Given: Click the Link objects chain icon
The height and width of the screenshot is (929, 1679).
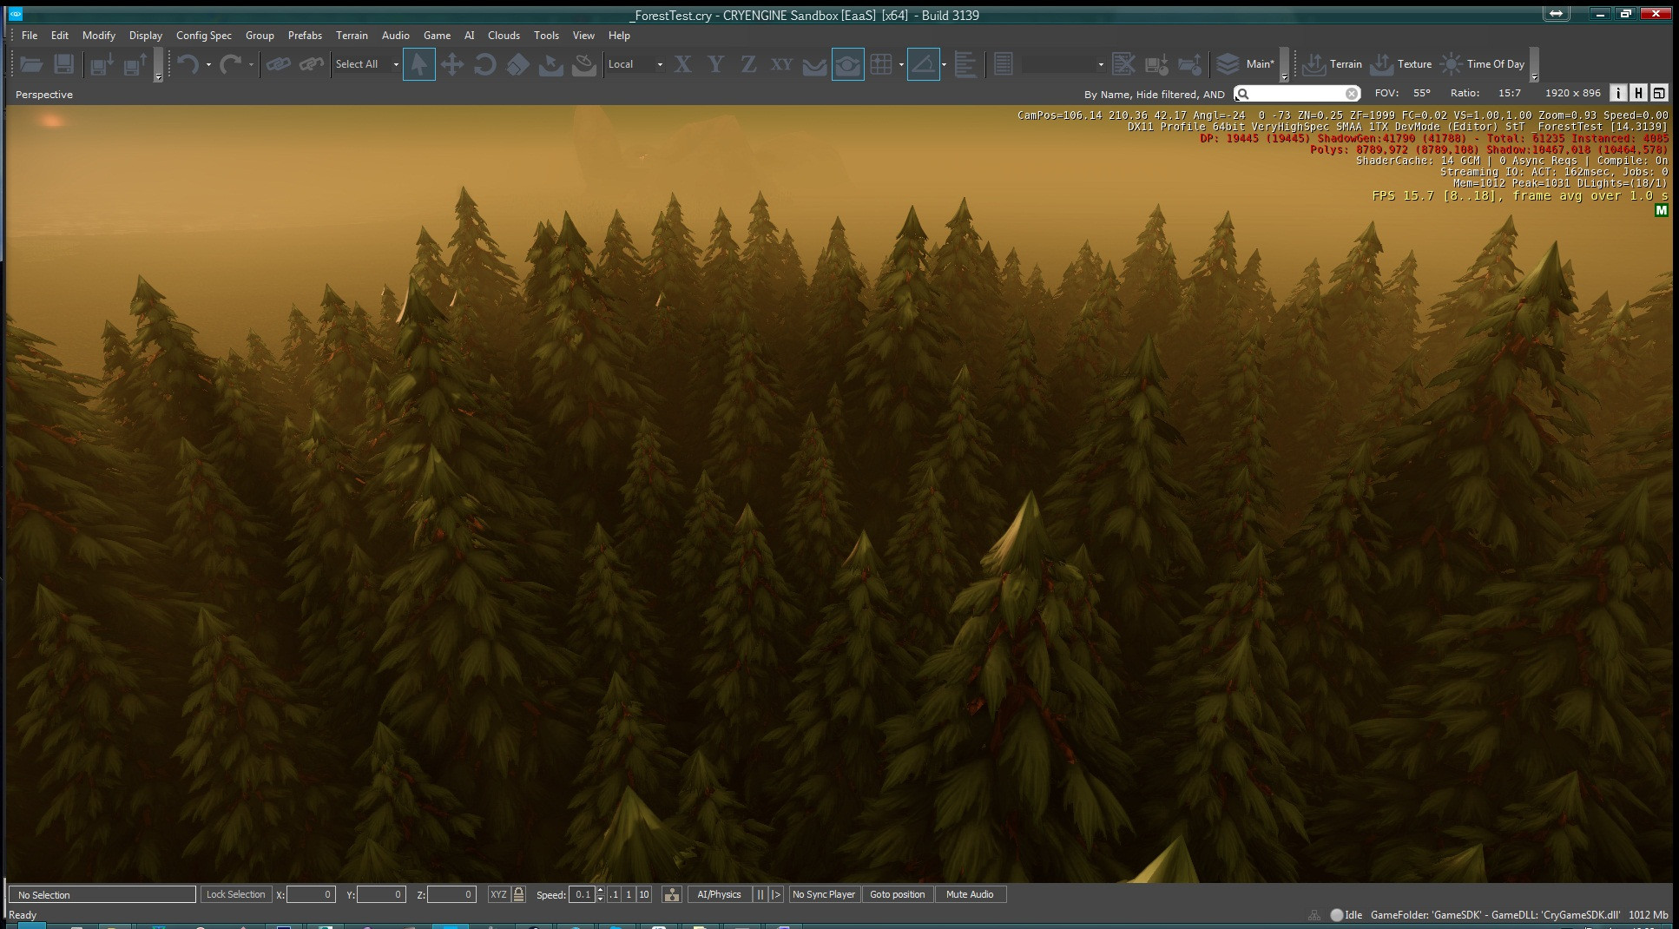Looking at the screenshot, I should (x=278, y=64).
